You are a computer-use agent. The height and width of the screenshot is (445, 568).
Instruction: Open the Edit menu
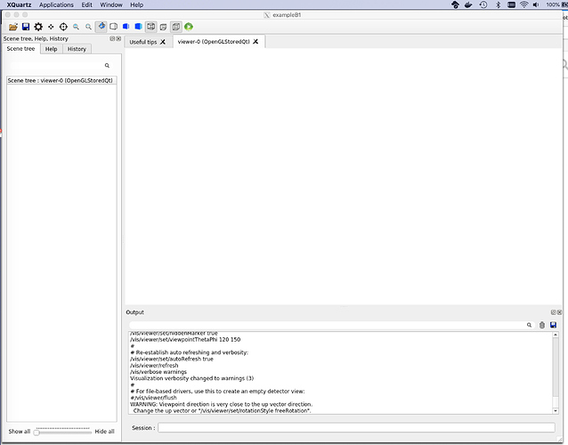pyautogui.click(x=86, y=4)
